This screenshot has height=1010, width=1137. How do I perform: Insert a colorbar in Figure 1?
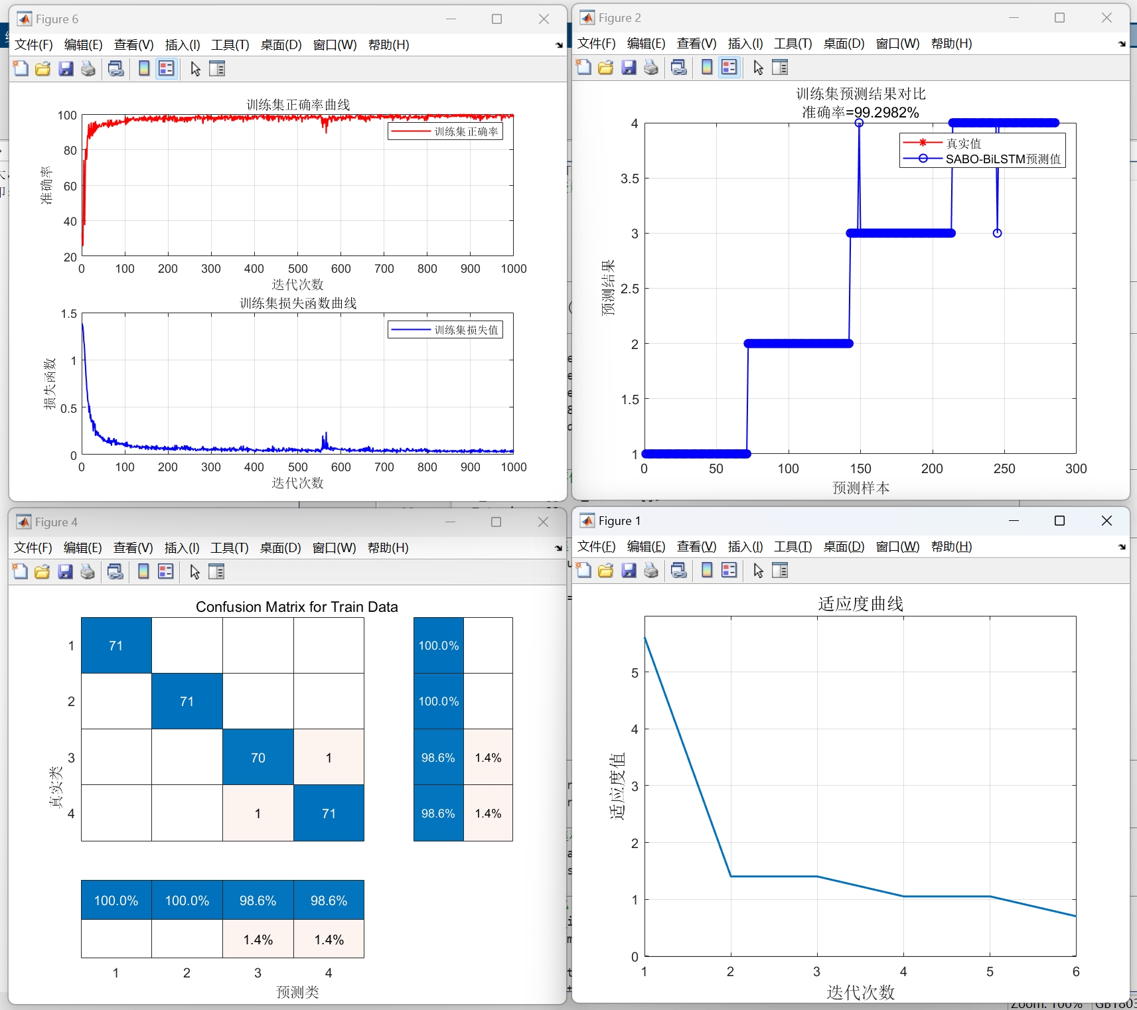pyautogui.click(x=706, y=570)
